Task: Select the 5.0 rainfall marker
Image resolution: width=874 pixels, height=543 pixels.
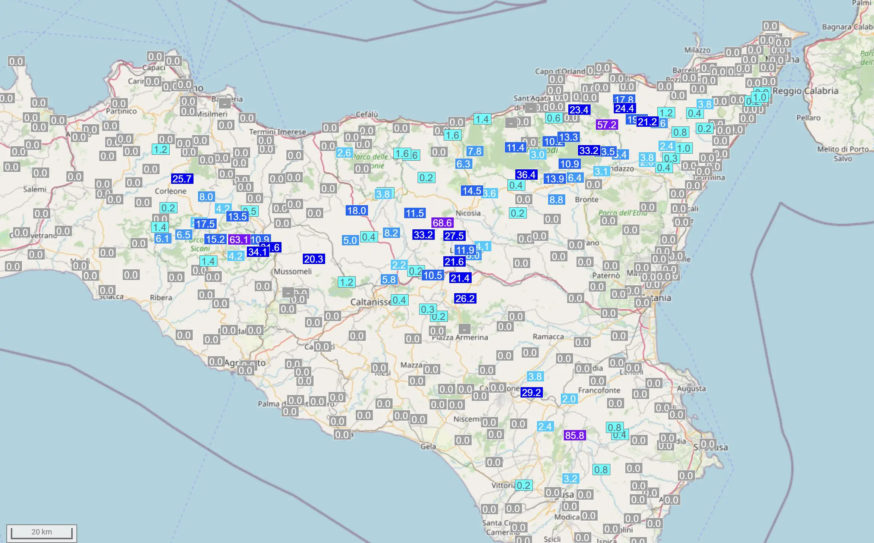Action: (x=350, y=241)
